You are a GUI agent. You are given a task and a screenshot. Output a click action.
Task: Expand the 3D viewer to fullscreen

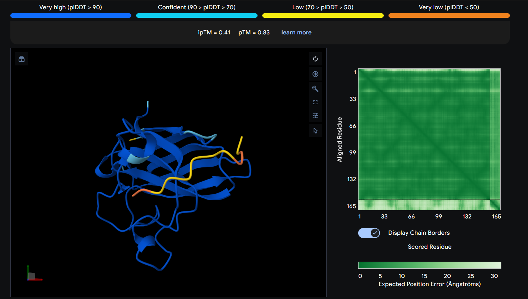(315, 102)
